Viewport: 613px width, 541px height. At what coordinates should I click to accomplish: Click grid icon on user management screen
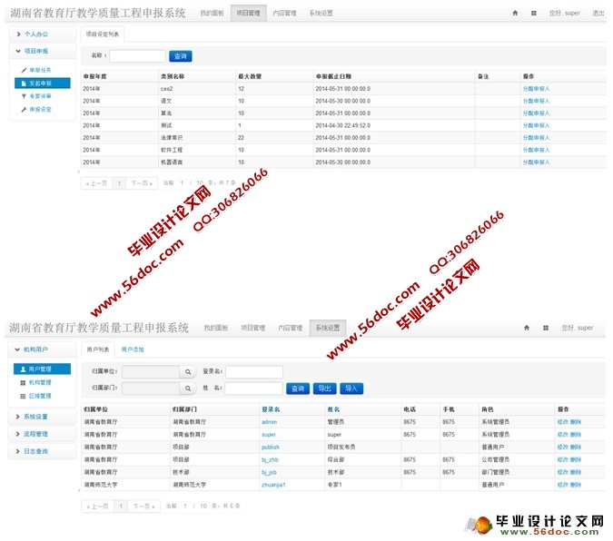546,328
